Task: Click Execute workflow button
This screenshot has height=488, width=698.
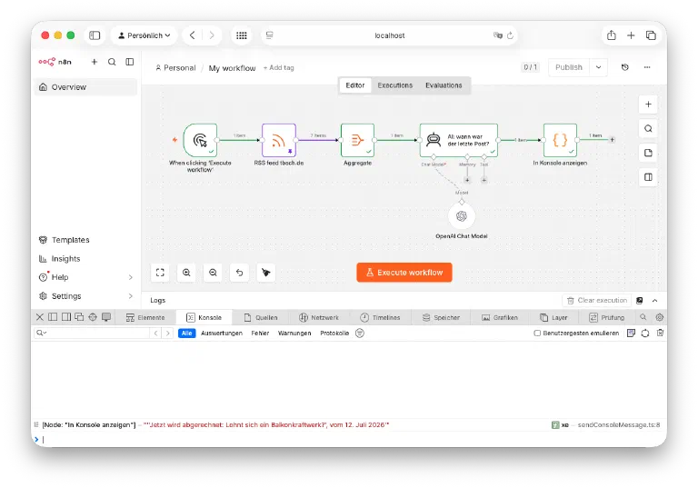Action: pos(404,273)
